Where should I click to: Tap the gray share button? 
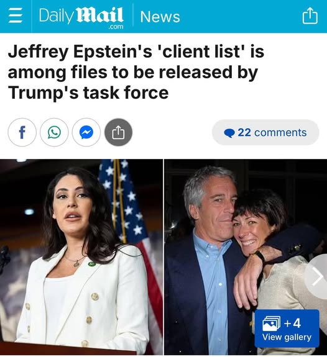point(118,132)
